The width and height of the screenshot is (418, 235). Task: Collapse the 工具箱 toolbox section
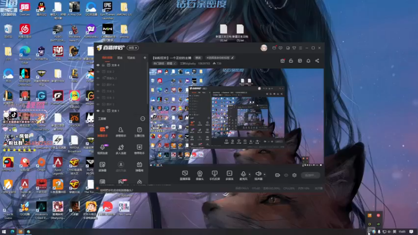pyautogui.click(x=143, y=119)
